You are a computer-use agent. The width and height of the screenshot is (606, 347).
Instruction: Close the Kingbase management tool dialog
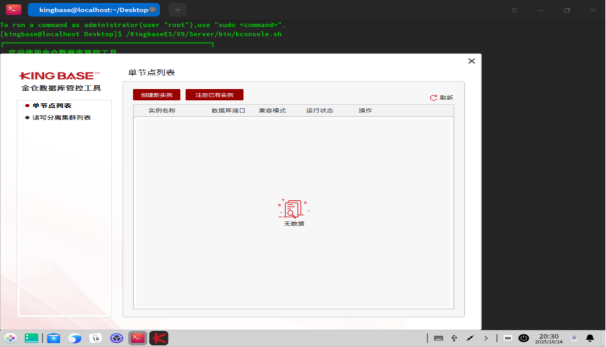tap(471, 61)
